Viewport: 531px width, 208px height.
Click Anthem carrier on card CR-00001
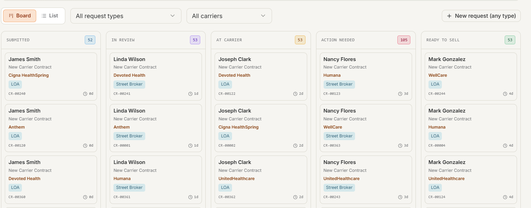pos(122,127)
